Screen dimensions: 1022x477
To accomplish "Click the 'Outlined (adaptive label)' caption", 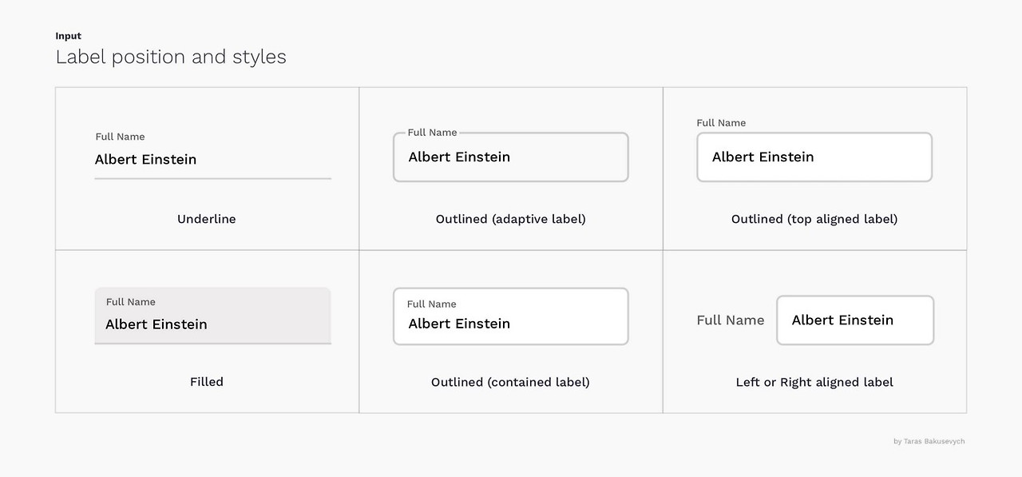I will (x=510, y=218).
